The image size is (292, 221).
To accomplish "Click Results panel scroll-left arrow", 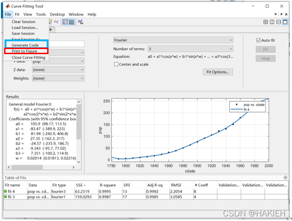I will coord(9,167).
